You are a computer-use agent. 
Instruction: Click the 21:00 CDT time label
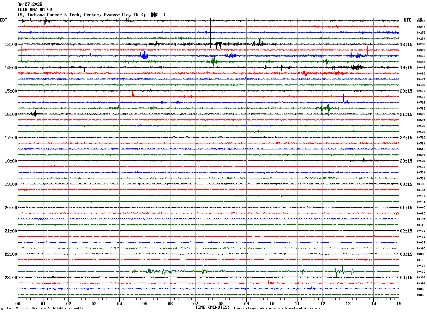pos(11,231)
